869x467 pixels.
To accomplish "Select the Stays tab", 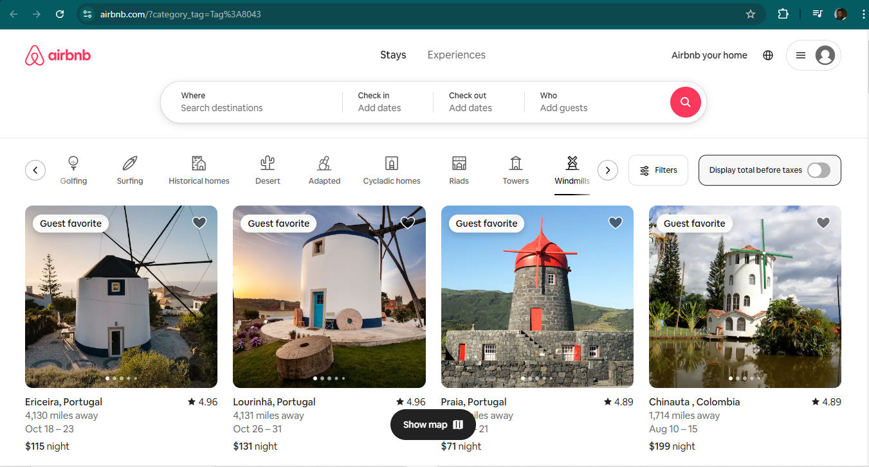I will pos(393,55).
